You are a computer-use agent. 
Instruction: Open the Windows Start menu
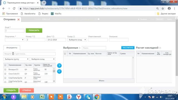[4, 97]
